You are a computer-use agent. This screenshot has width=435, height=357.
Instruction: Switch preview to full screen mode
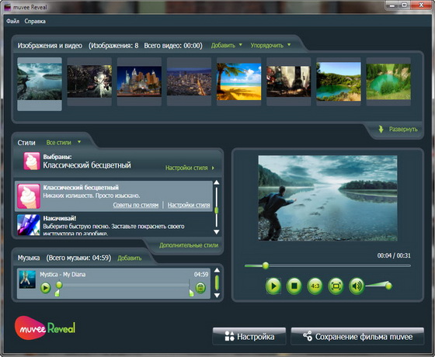[x=336, y=286]
